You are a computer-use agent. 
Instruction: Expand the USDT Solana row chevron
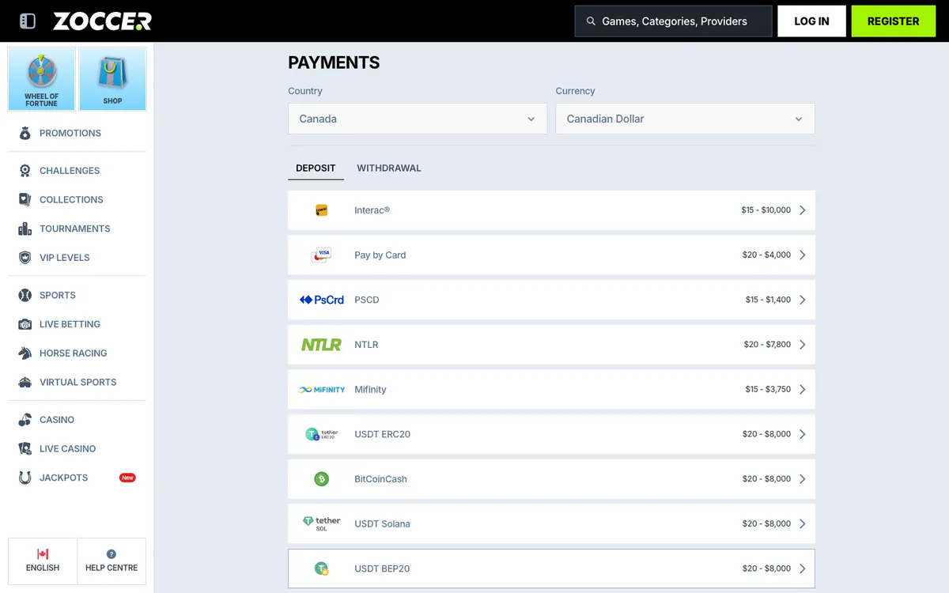pos(803,523)
